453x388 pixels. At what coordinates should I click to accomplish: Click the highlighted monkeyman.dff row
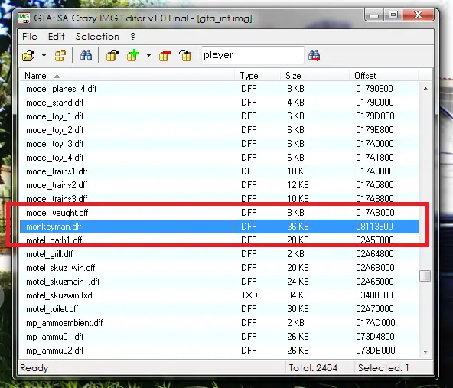[x=219, y=227]
